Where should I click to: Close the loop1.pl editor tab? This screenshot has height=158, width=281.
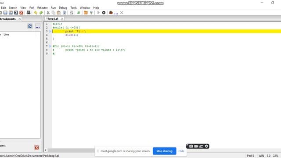[x=62, y=18]
